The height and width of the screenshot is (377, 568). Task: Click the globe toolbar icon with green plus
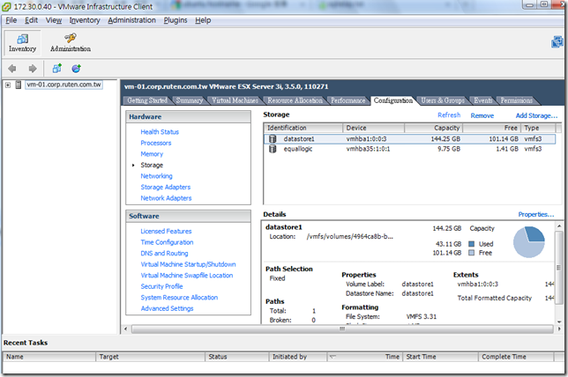pos(77,69)
